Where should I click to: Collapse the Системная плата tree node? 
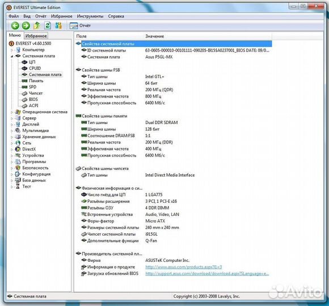[12, 56]
